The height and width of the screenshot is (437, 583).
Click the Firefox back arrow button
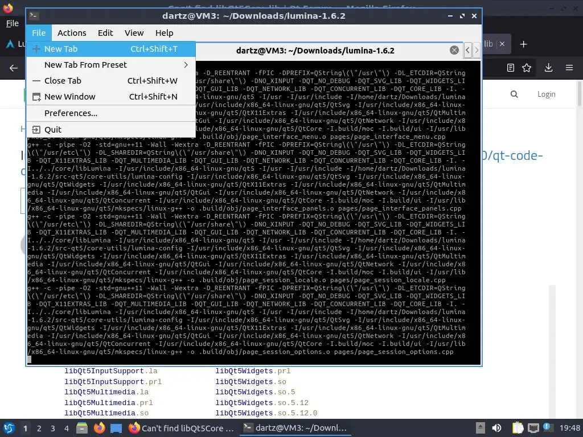[x=14, y=68]
